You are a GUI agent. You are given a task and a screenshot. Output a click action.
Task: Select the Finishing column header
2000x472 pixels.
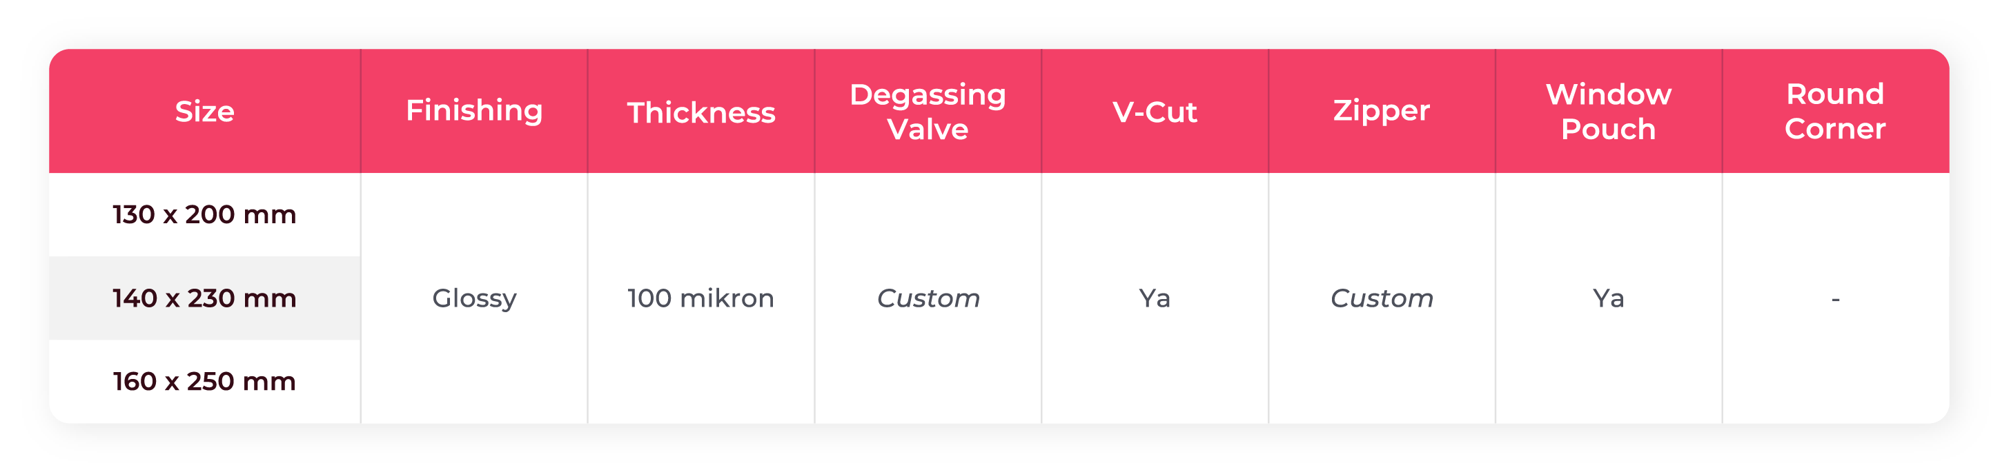pos(473,112)
